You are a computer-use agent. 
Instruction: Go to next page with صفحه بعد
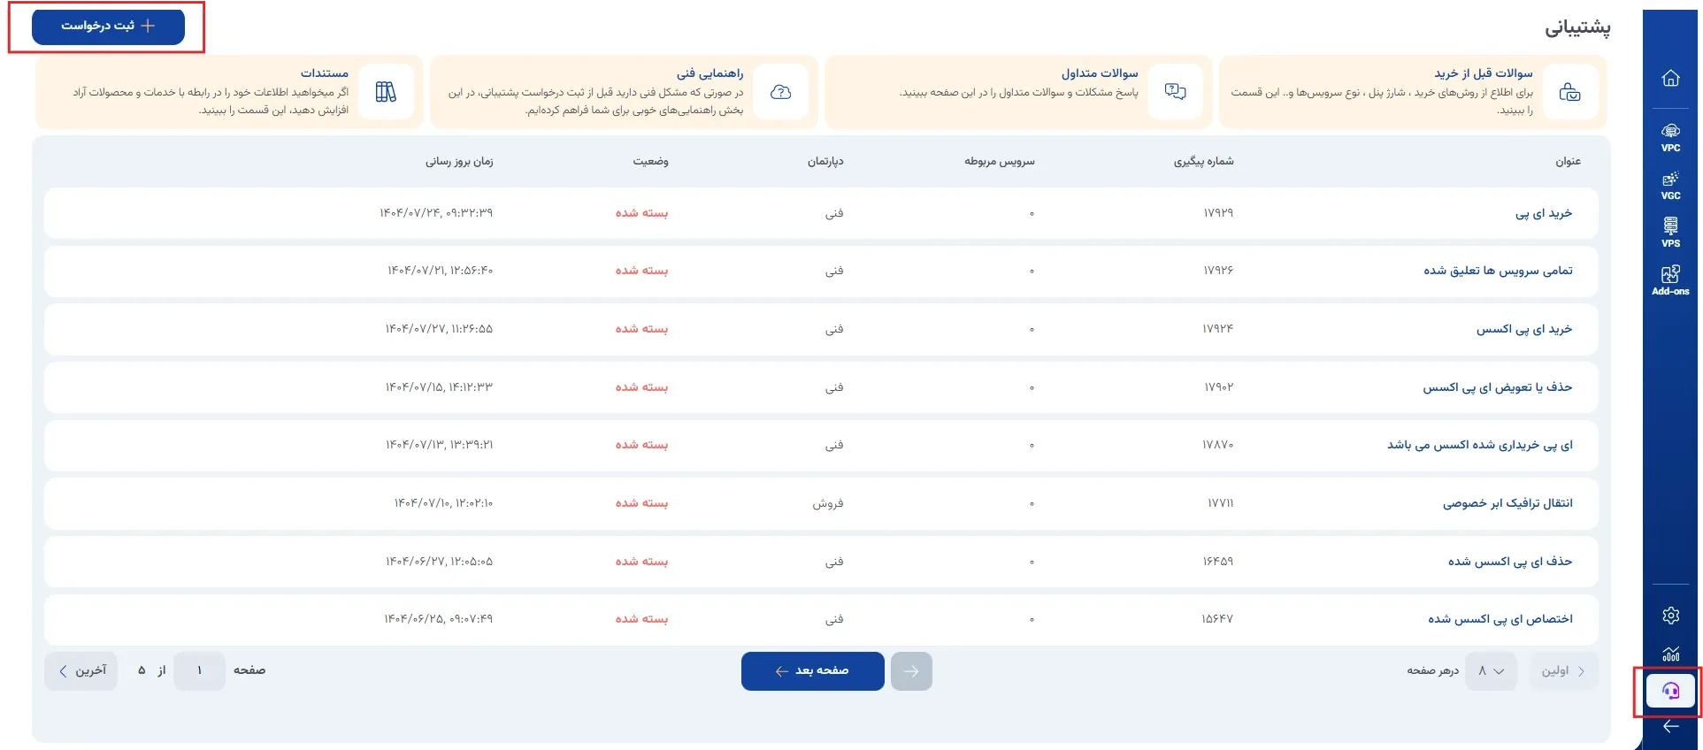pyautogui.click(x=813, y=671)
